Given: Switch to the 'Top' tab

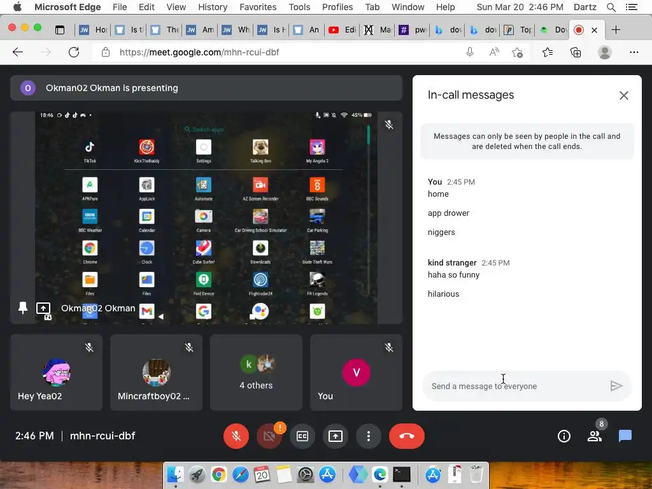Looking at the screenshot, I should coord(518,29).
